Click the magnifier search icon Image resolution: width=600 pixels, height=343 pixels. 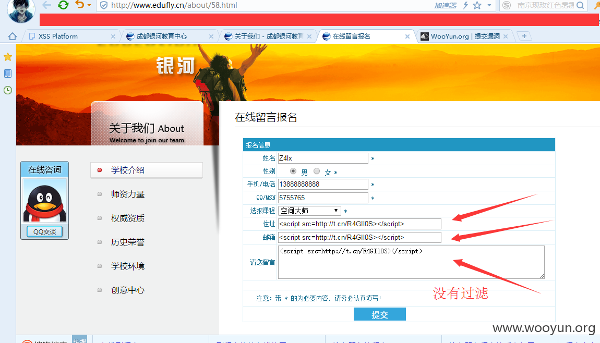tap(580, 5)
